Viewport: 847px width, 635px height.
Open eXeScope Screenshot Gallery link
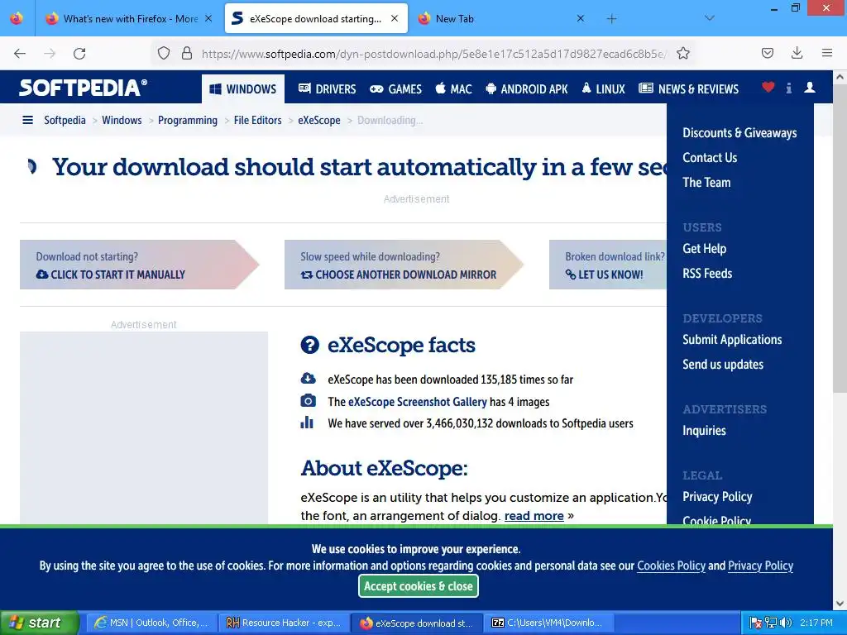pyautogui.click(x=417, y=402)
